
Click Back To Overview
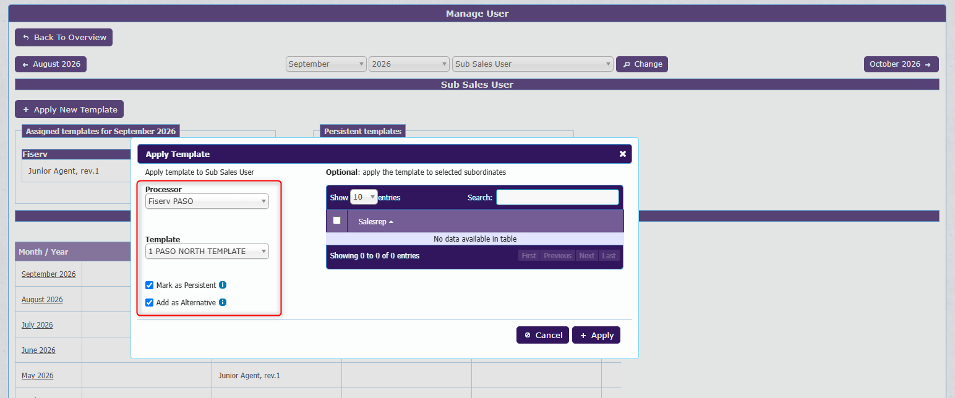click(64, 38)
